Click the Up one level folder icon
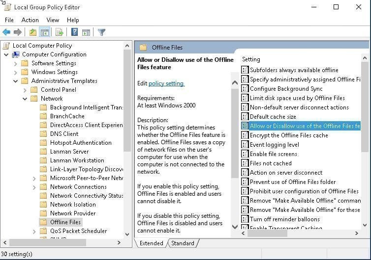Viewport: 371px width, 260px height. coord(32,32)
